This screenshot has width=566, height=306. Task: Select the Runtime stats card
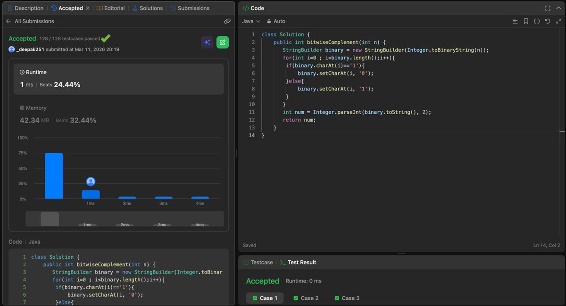pyautogui.click(x=118, y=79)
